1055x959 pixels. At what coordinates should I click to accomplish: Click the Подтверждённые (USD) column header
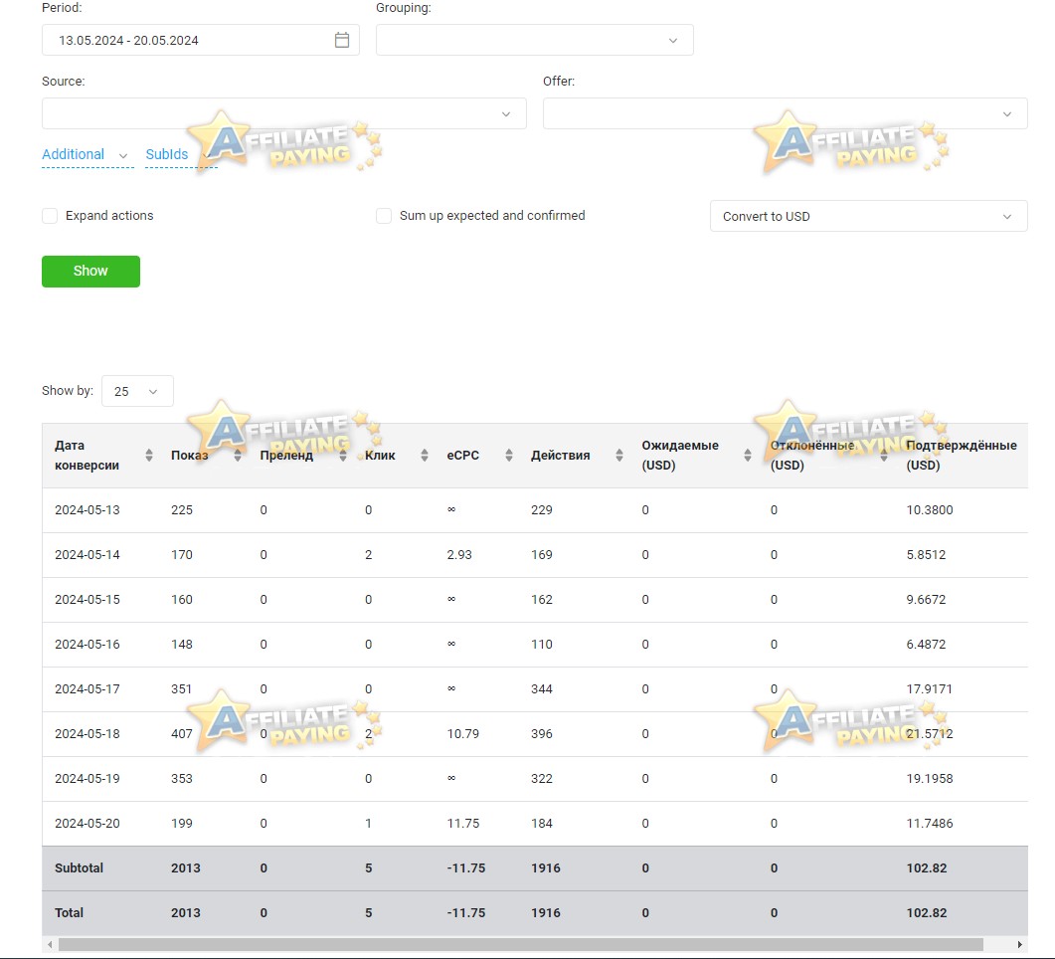tap(961, 456)
